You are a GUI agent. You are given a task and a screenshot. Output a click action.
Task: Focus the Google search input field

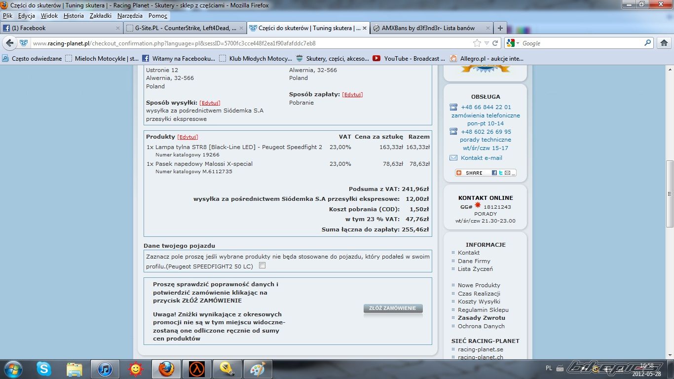point(582,43)
